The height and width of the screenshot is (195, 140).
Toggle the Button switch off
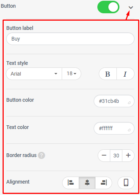click(108, 7)
